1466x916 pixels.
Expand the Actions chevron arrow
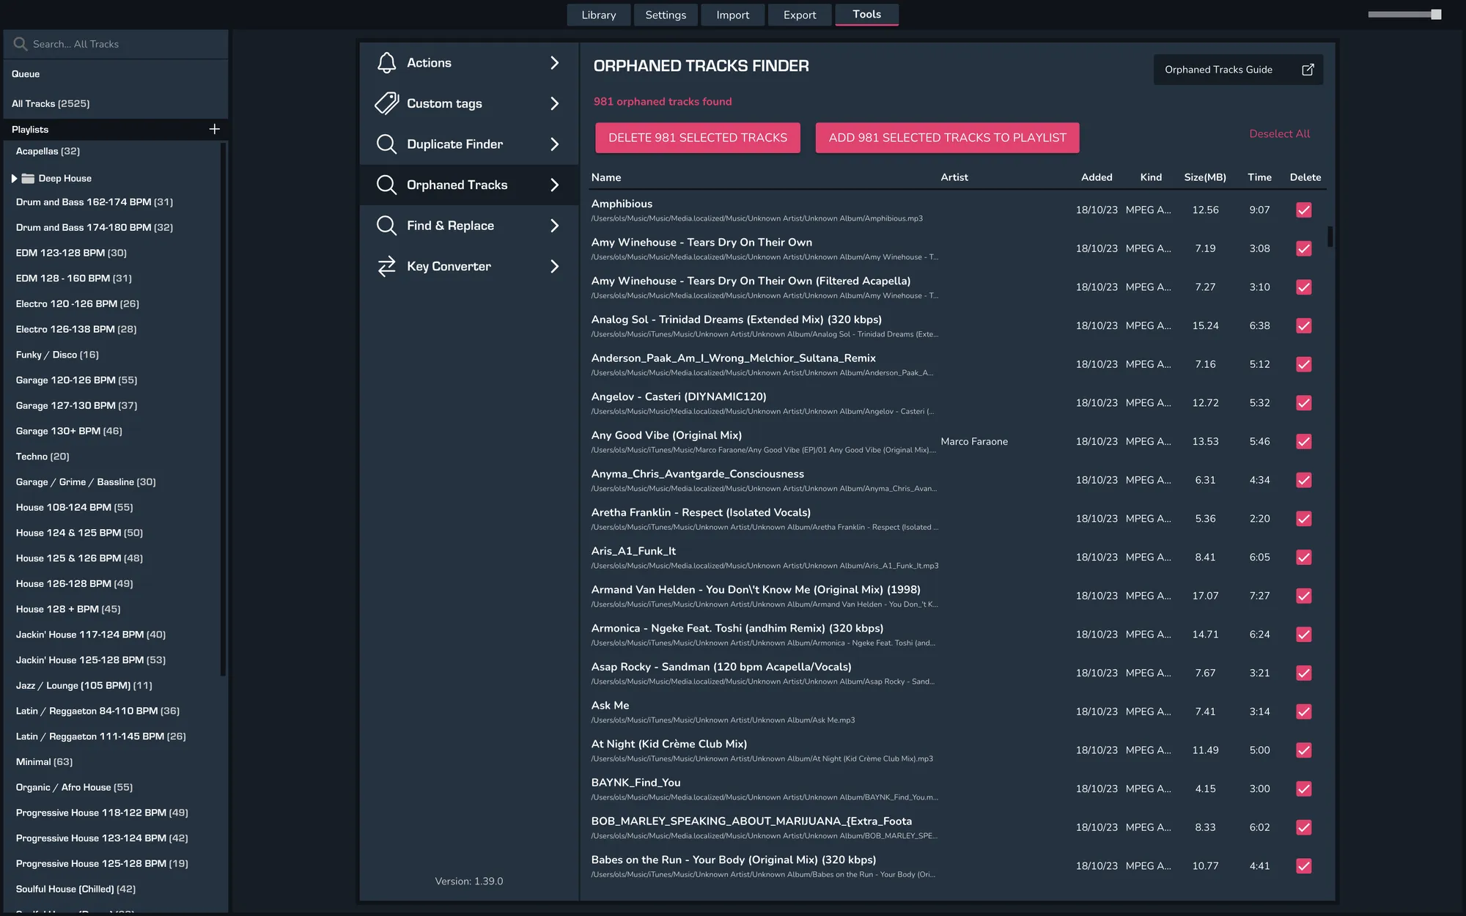(x=554, y=63)
